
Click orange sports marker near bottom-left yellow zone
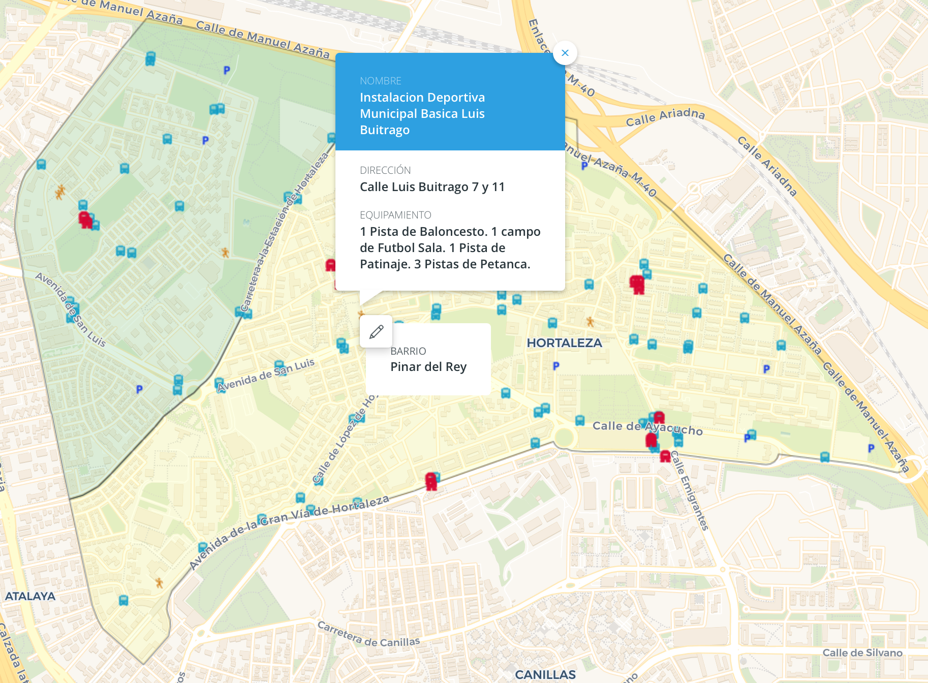click(x=159, y=582)
